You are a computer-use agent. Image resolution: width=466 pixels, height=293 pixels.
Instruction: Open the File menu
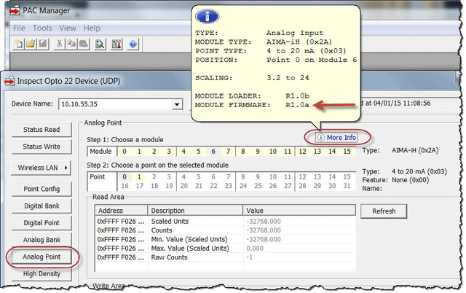[x=19, y=28]
